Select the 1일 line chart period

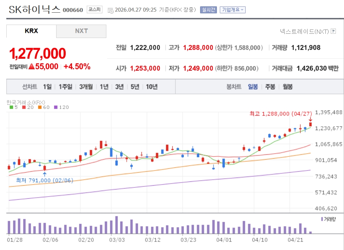(47, 87)
